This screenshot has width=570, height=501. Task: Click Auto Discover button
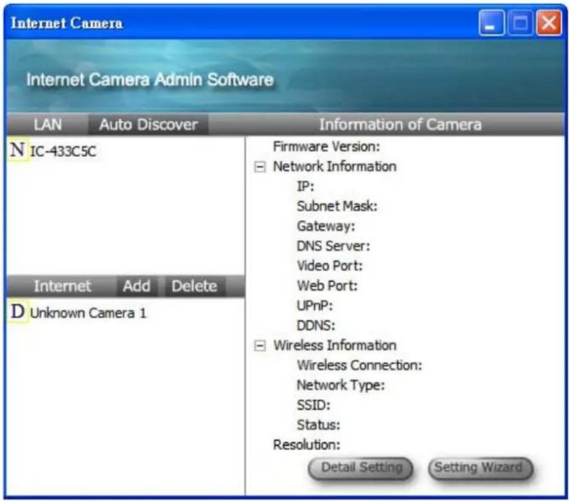click(148, 124)
